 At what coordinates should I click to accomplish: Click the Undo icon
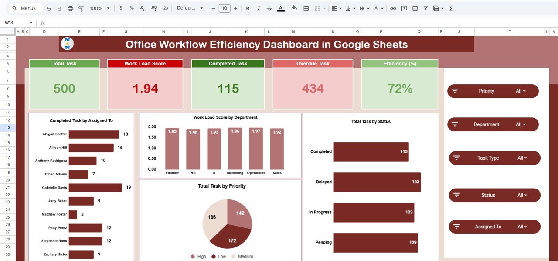[48, 8]
